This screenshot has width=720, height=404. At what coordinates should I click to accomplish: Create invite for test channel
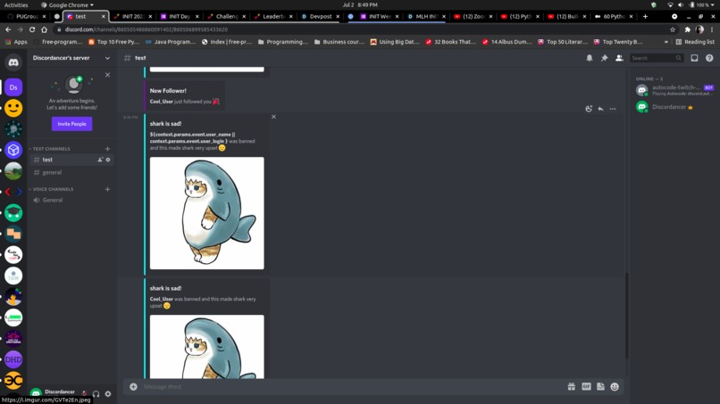100,160
